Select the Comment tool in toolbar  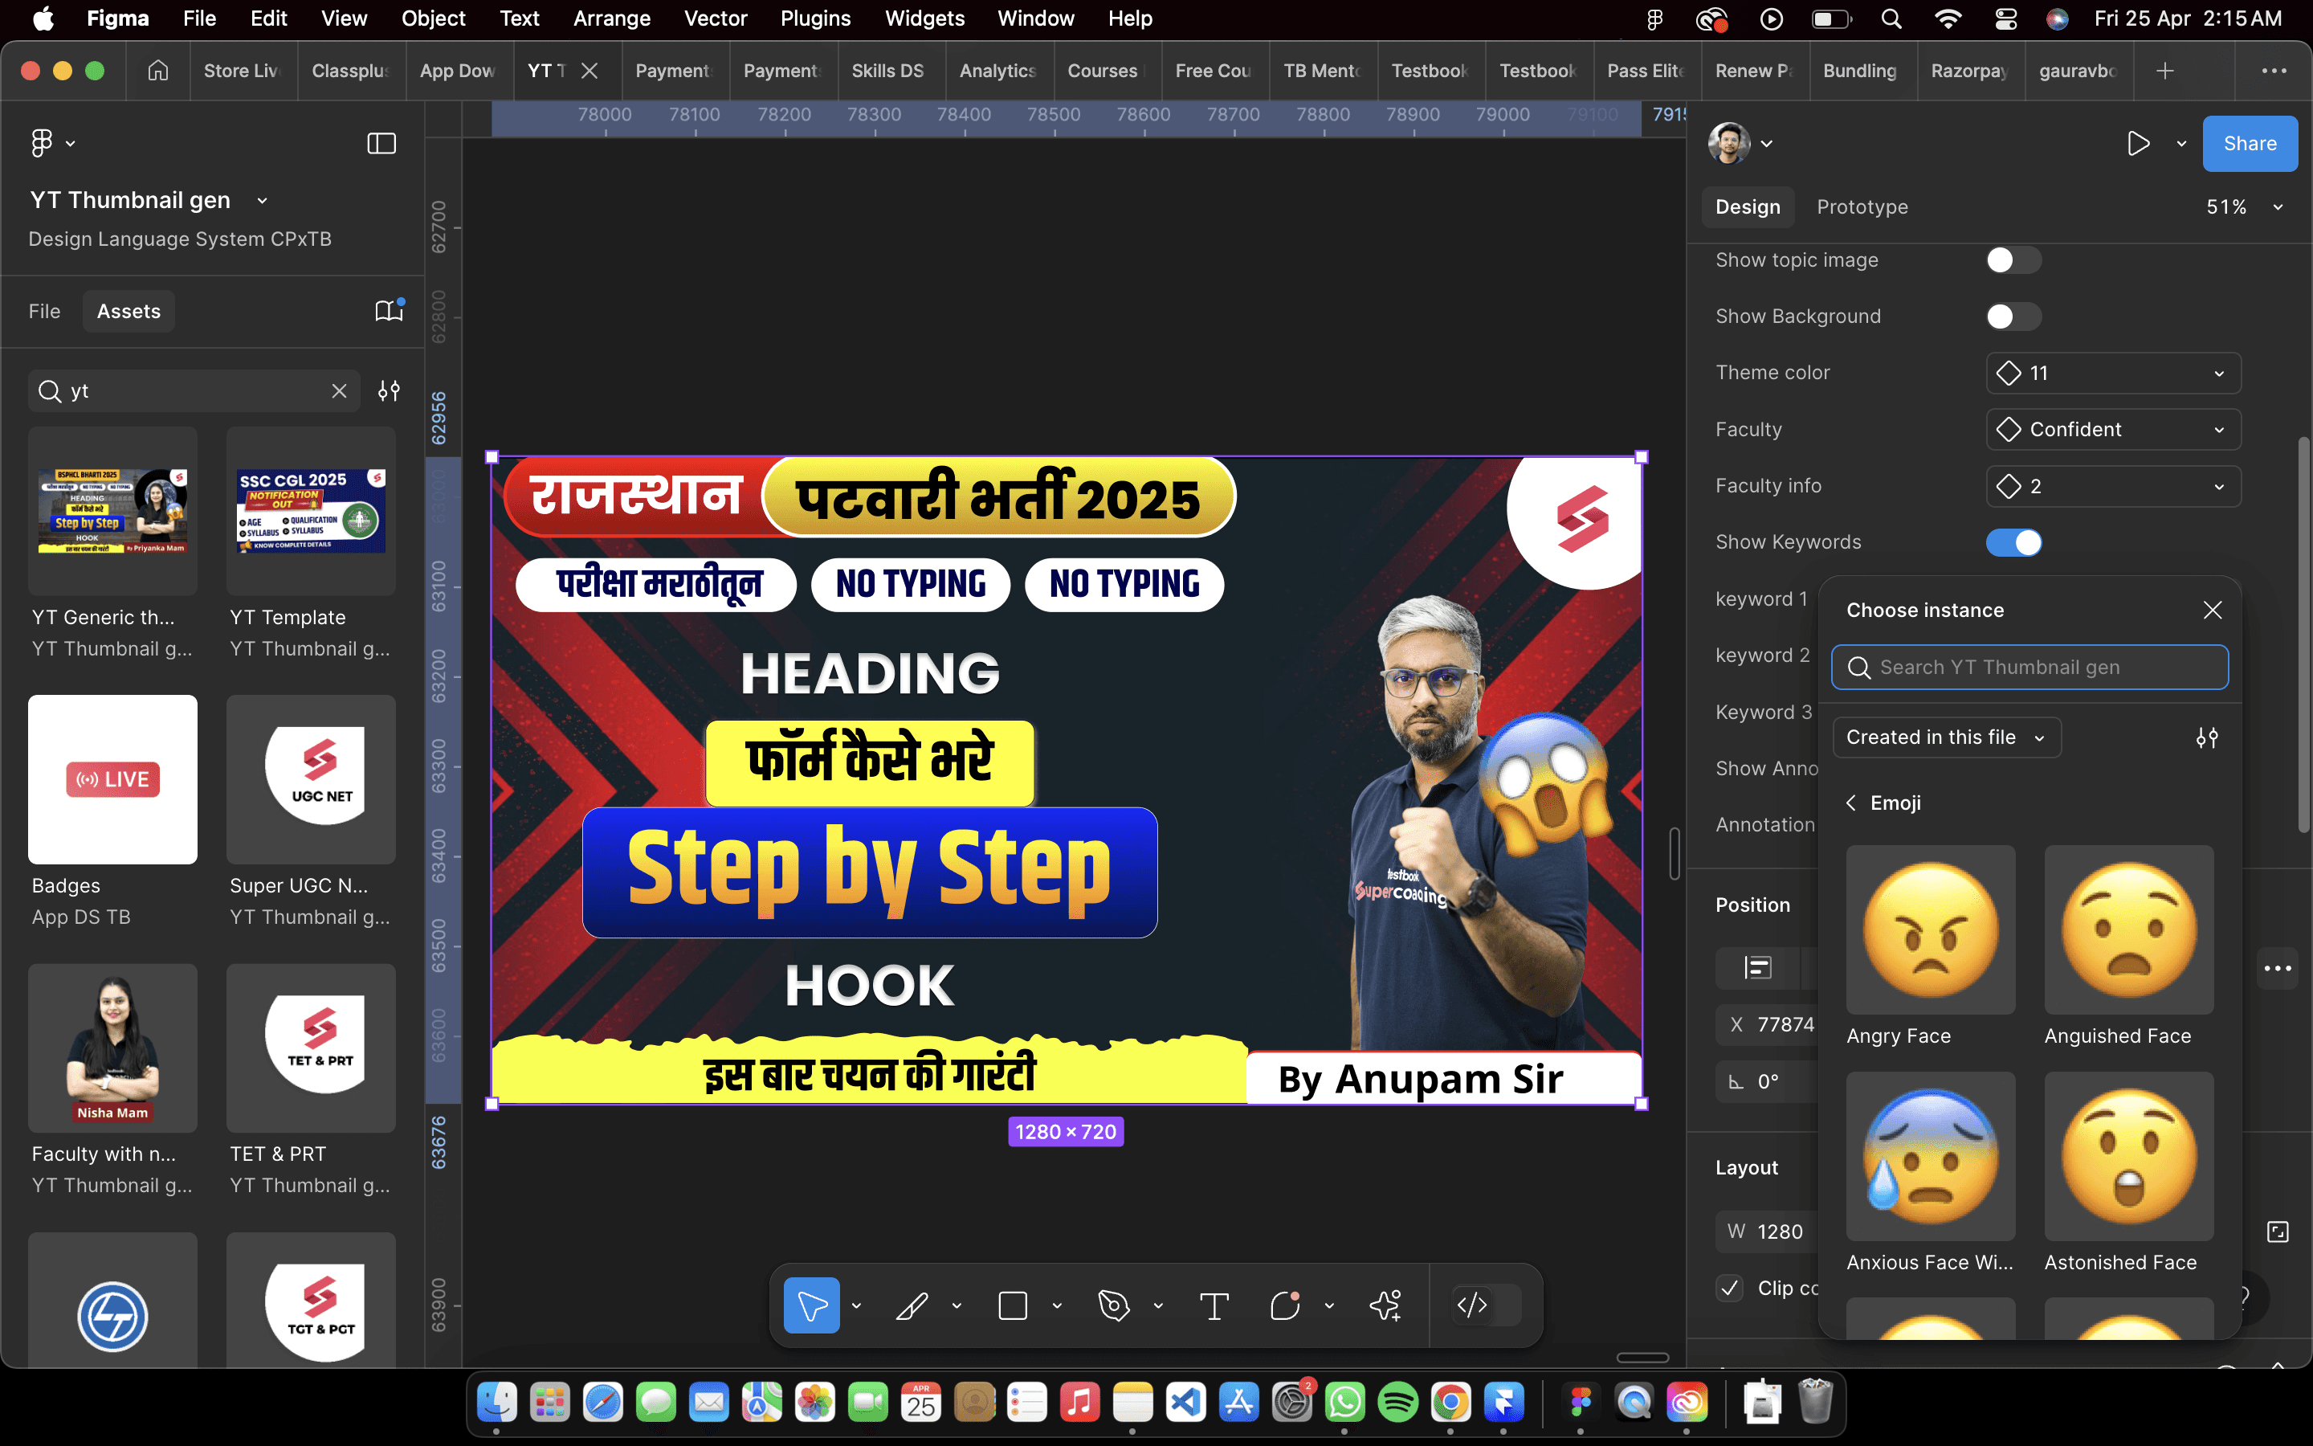click(1284, 1305)
